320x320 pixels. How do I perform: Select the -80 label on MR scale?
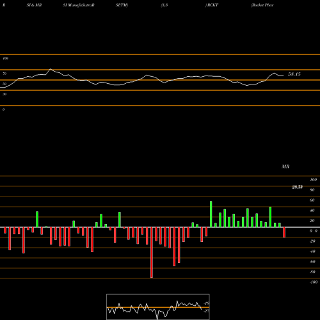(312, 272)
